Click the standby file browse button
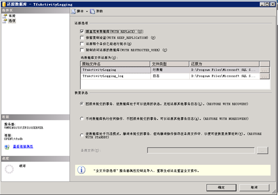The height and width of the screenshot is (195, 278). point(262,150)
